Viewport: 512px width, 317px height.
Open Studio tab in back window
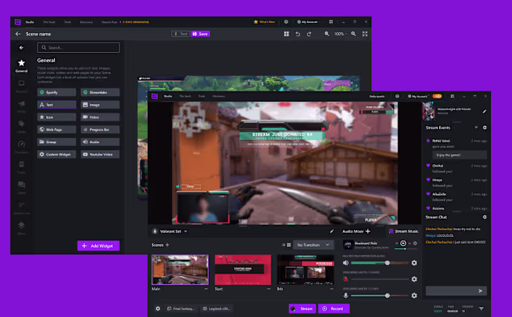coord(29,22)
